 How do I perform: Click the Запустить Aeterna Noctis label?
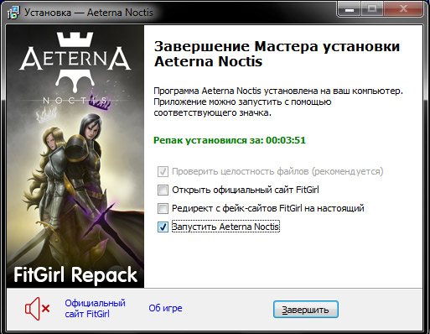pyautogui.click(x=225, y=227)
